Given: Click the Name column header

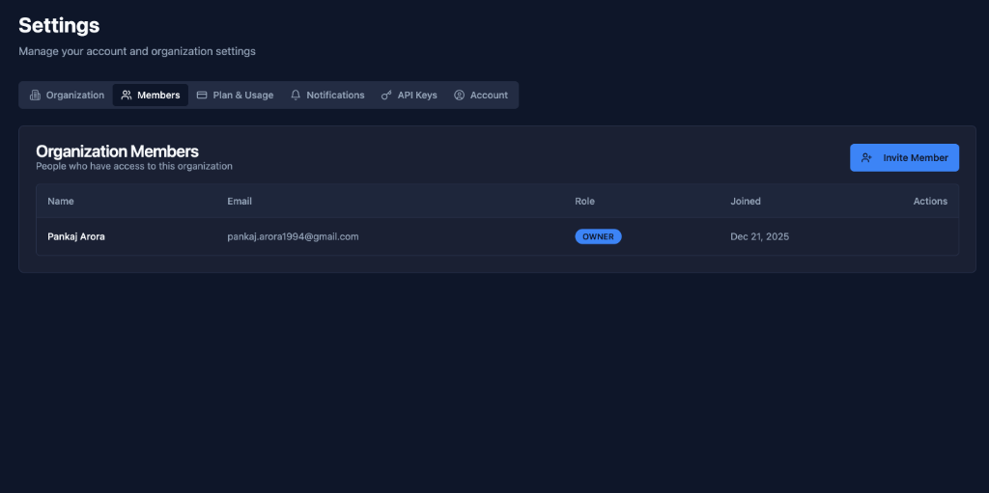Looking at the screenshot, I should coord(61,202).
